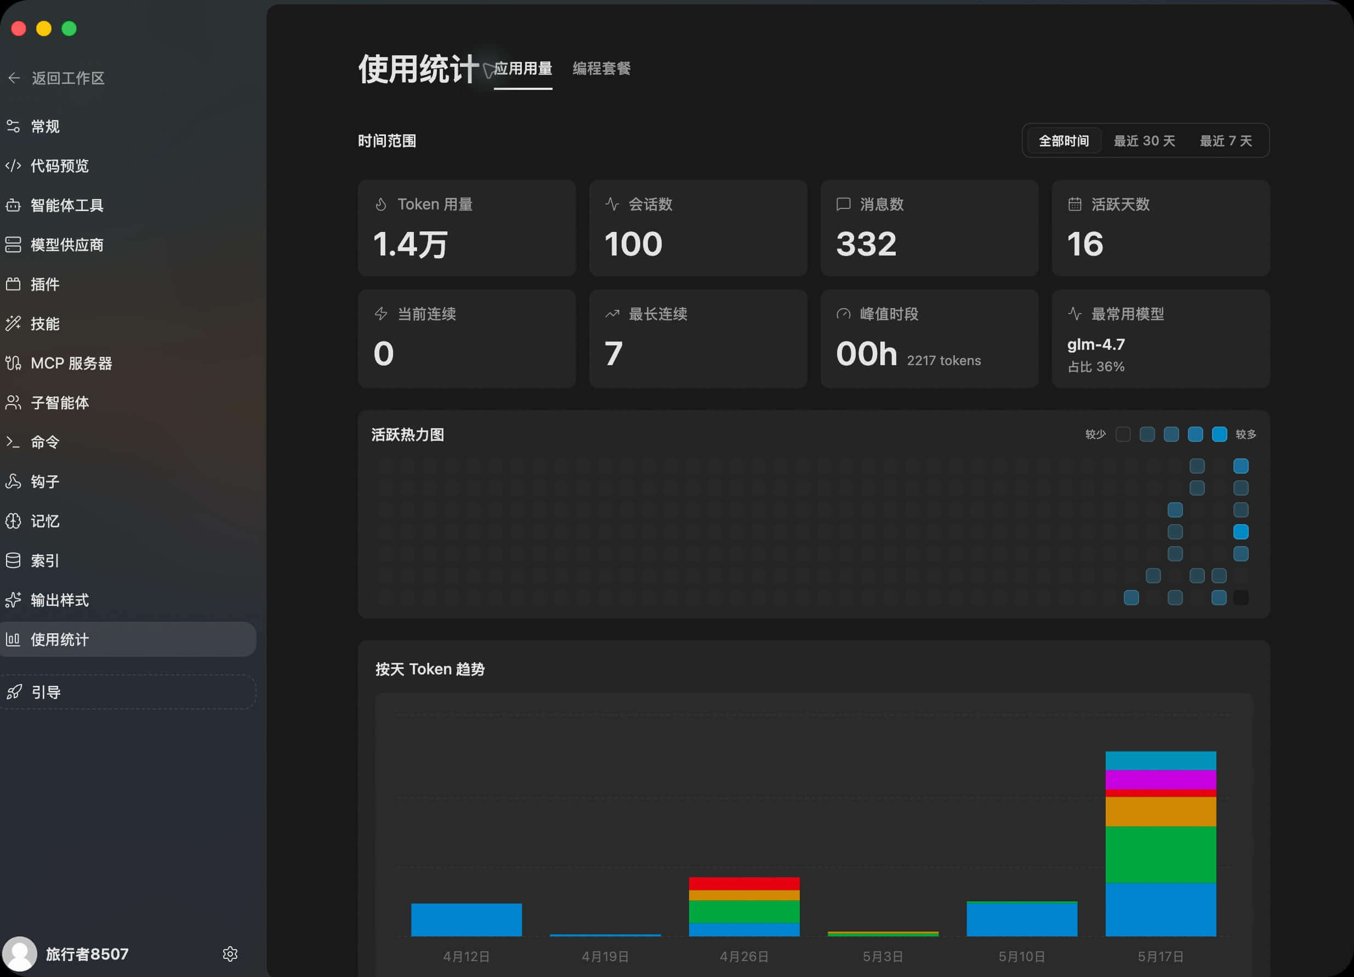Screen dimensions: 1354x977
Task: Click the brightest blue heatmap cell
Action: pyautogui.click(x=1241, y=531)
